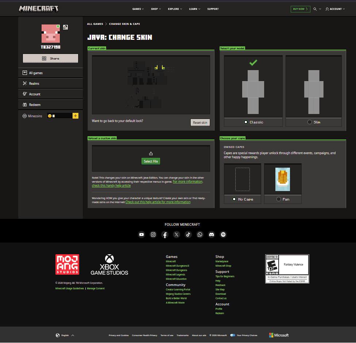Open Account in sidebar

tap(50, 94)
